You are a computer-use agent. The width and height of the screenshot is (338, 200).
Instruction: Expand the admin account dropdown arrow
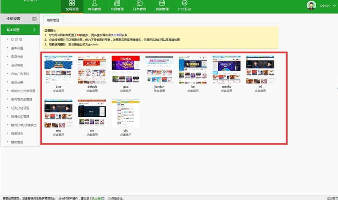click(x=334, y=6)
